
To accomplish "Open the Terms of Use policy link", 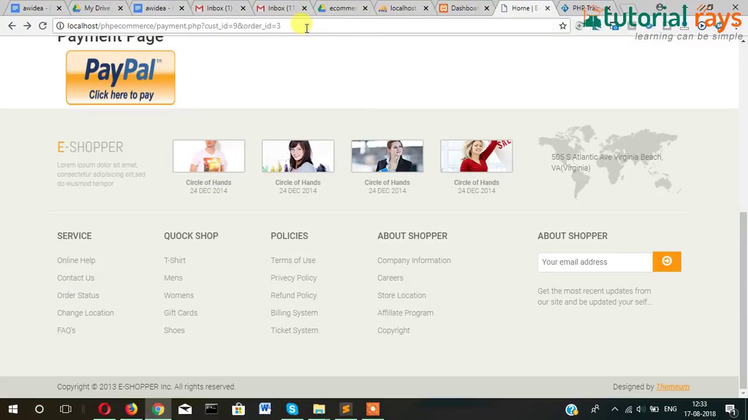I will click(293, 260).
